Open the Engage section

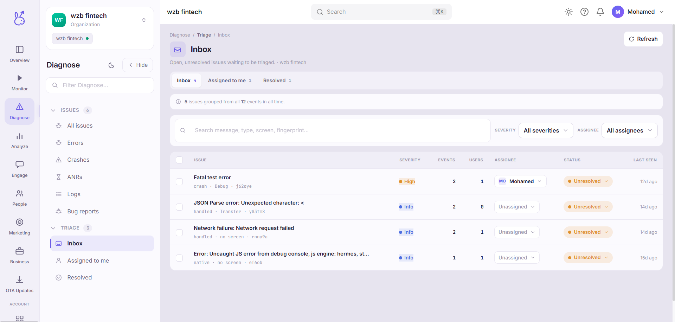pos(20,169)
